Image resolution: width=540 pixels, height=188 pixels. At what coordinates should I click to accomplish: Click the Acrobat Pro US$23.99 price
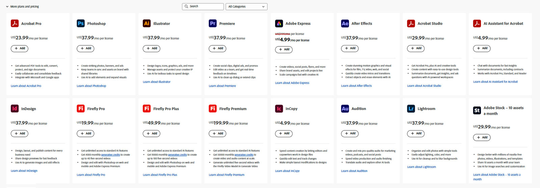tap(20, 38)
